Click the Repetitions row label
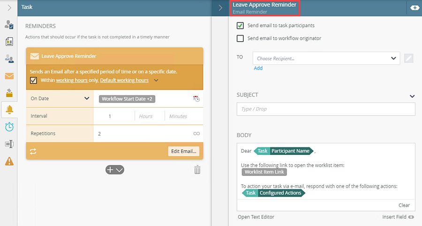Viewport: 422px width, 226px height. click(x=43, y=133)
